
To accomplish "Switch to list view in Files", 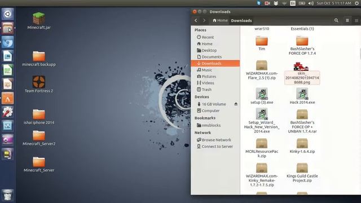I will 356,20.
